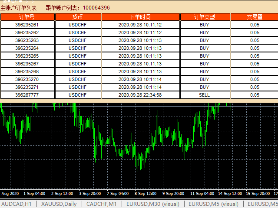Click order time for order 396235263
Image resolution: width=278 pixels, height=208 pixels.
click(x=140, y=40)
